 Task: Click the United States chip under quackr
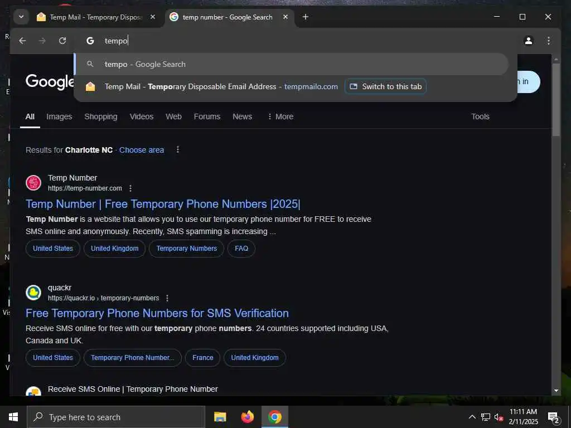click(53, 358)
